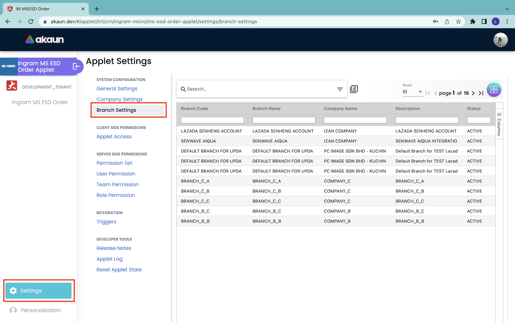Open the browser extensions puzzle icon

pyautogui.click(x=473, y=21)
